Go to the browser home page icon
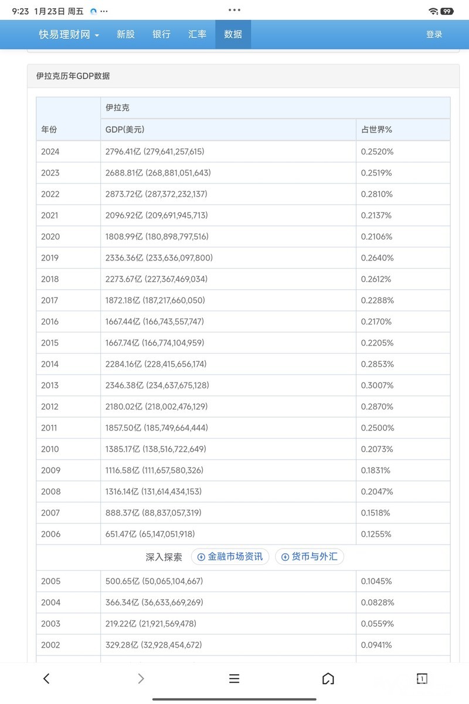Viewport: 469px width, 704px height. pos(328,679)
